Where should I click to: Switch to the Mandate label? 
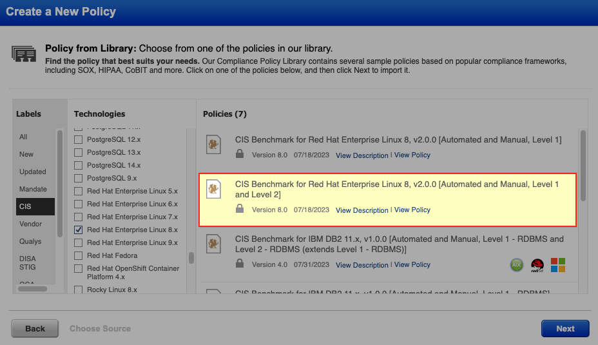pyautogui.click(x=33, y=189)
